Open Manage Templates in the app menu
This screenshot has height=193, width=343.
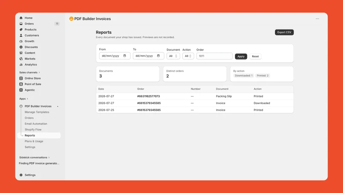pyautogui.click(x=37, y=112)
